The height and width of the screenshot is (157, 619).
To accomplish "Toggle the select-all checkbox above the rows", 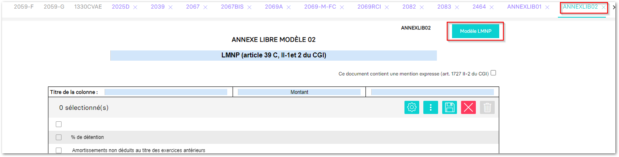I will point(59,124).
